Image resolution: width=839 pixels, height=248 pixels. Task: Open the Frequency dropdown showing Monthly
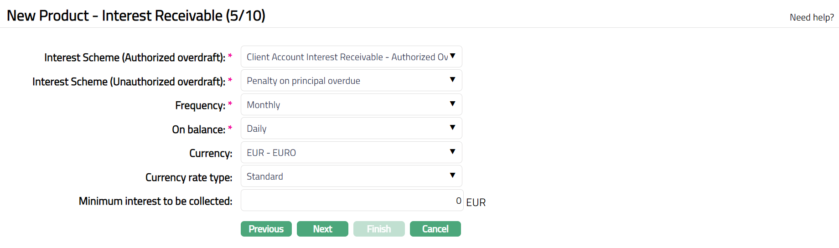(351, 105)
